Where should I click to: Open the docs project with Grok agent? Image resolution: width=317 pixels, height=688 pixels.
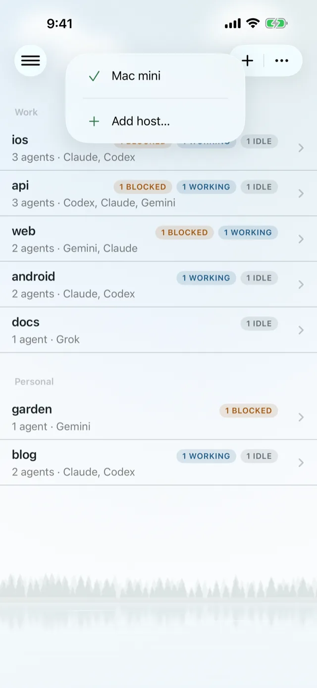click(158, 330)
